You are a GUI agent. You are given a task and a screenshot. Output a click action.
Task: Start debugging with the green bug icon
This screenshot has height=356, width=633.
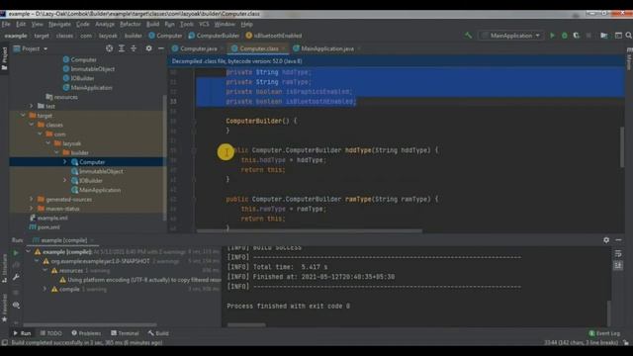565,36
